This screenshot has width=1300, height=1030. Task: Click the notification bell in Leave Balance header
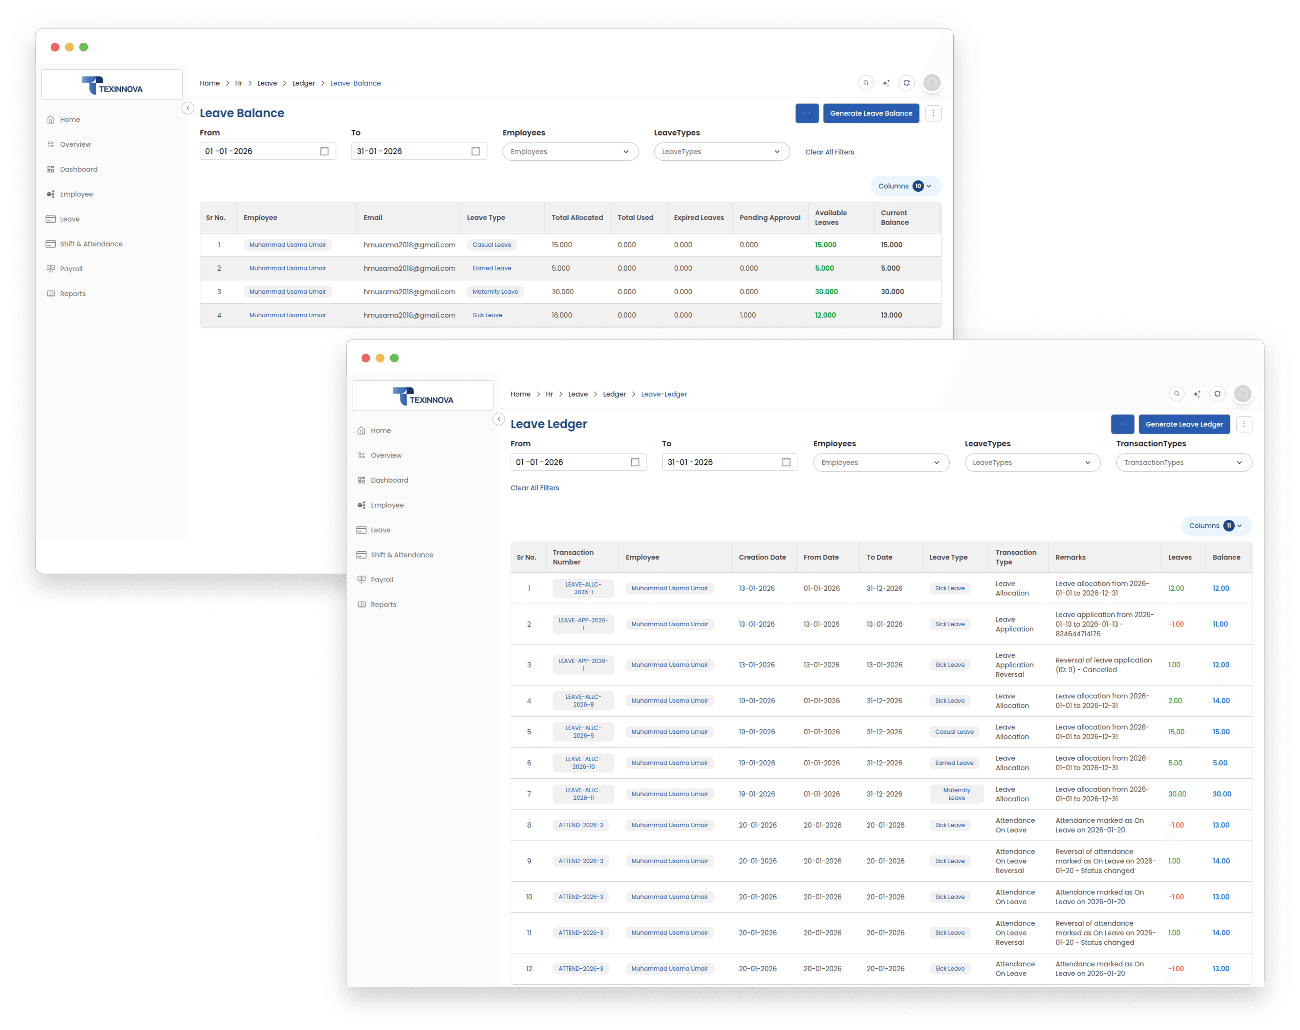coord(906,83)
